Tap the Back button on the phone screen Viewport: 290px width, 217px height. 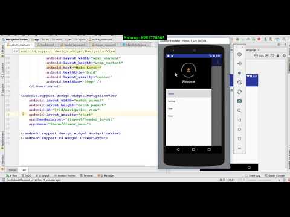(178, 149)
